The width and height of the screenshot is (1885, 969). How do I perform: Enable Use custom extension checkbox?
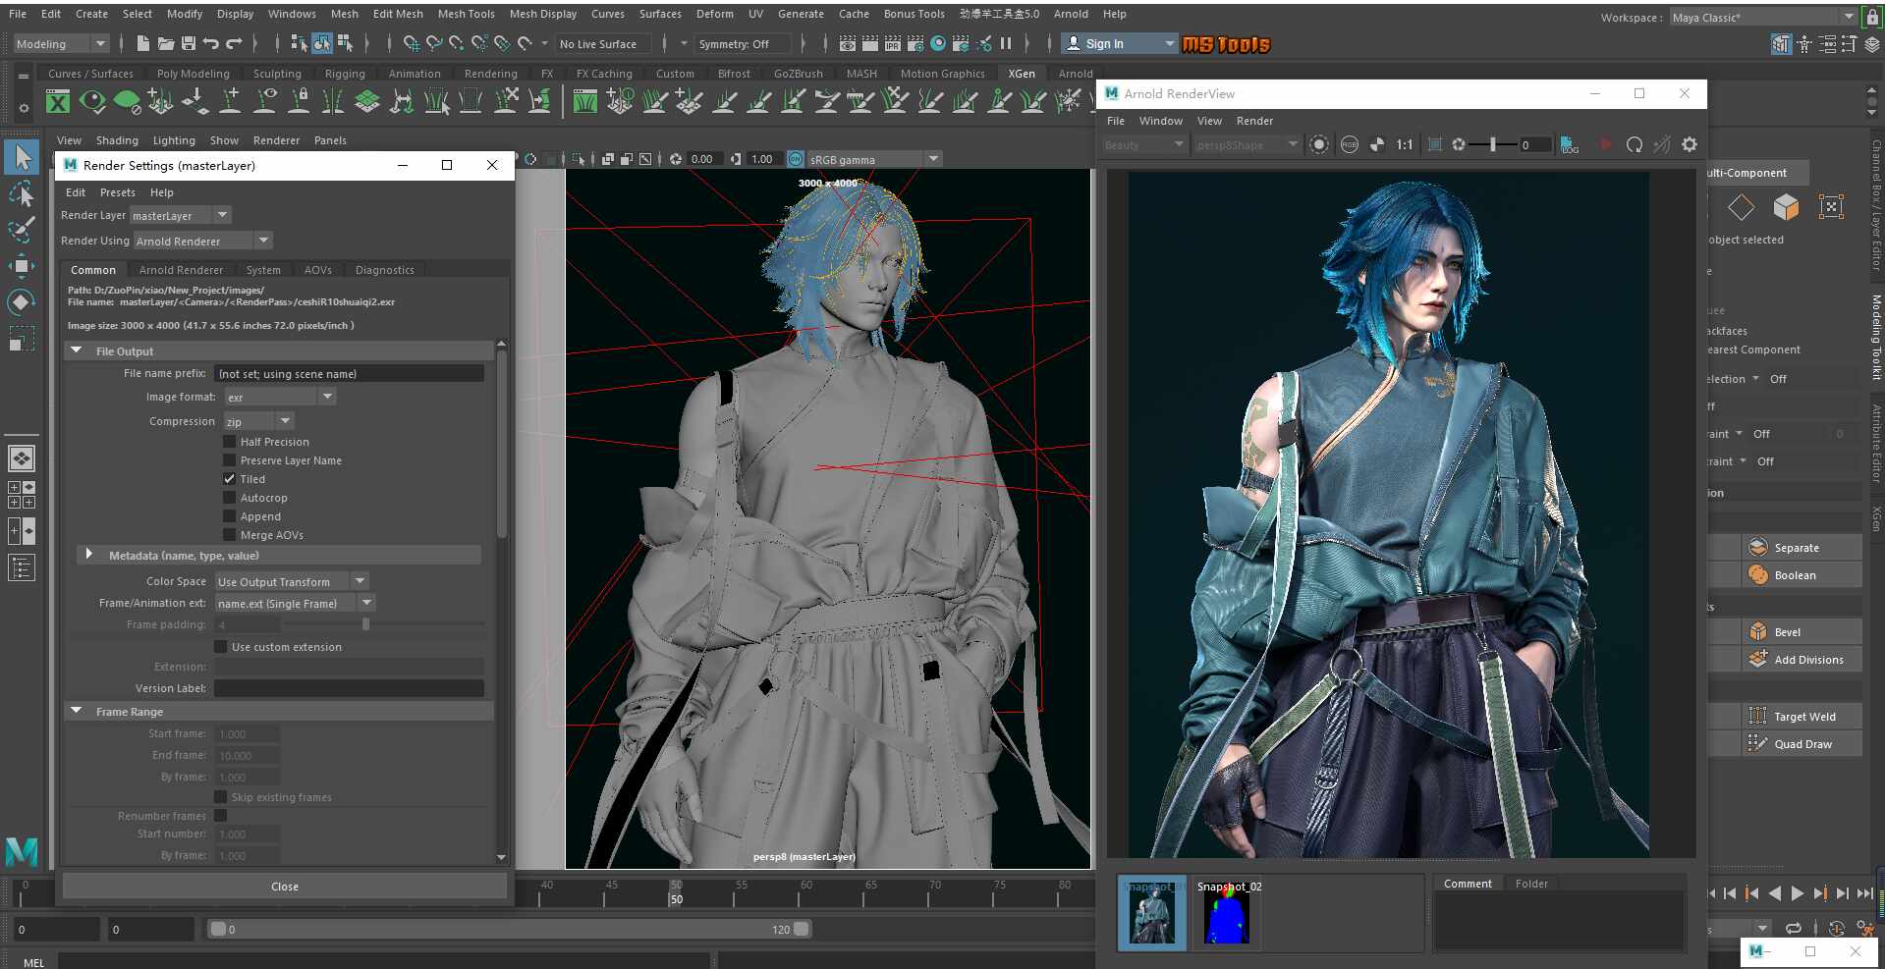coord(220,647)
